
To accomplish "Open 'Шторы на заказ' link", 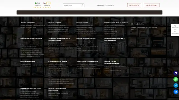I will pyautogui.click(x=25, y=64).
